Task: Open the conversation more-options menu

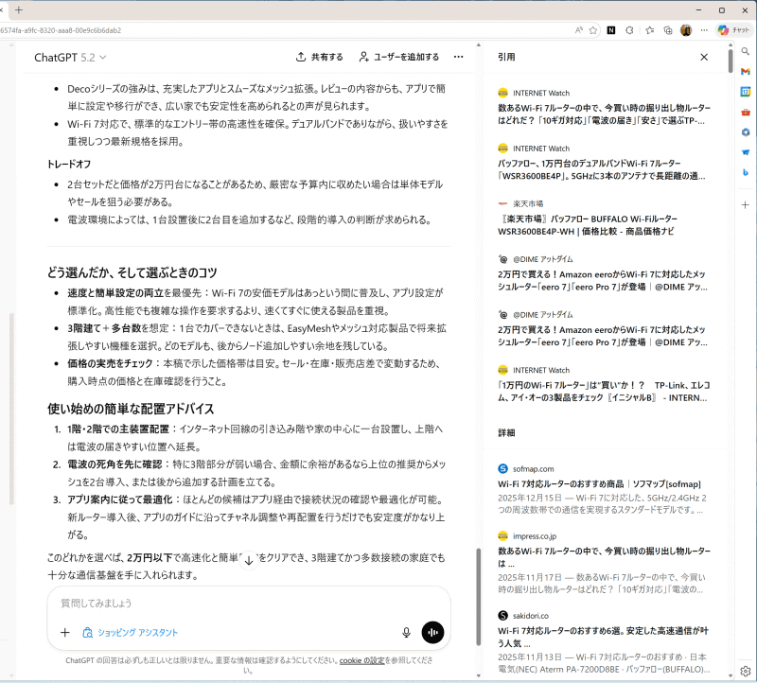Action: (x=459, y=57)
